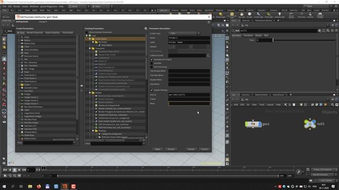Open the Folder Type dropdown

click(184, 33)
